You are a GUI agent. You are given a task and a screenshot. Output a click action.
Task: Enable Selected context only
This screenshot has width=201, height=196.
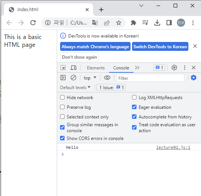coord(62,117)
